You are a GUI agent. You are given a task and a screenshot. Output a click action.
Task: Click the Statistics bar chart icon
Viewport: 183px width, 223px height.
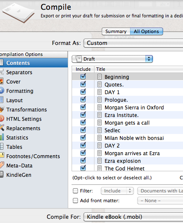pyautogui.click(x=2, y=137)
